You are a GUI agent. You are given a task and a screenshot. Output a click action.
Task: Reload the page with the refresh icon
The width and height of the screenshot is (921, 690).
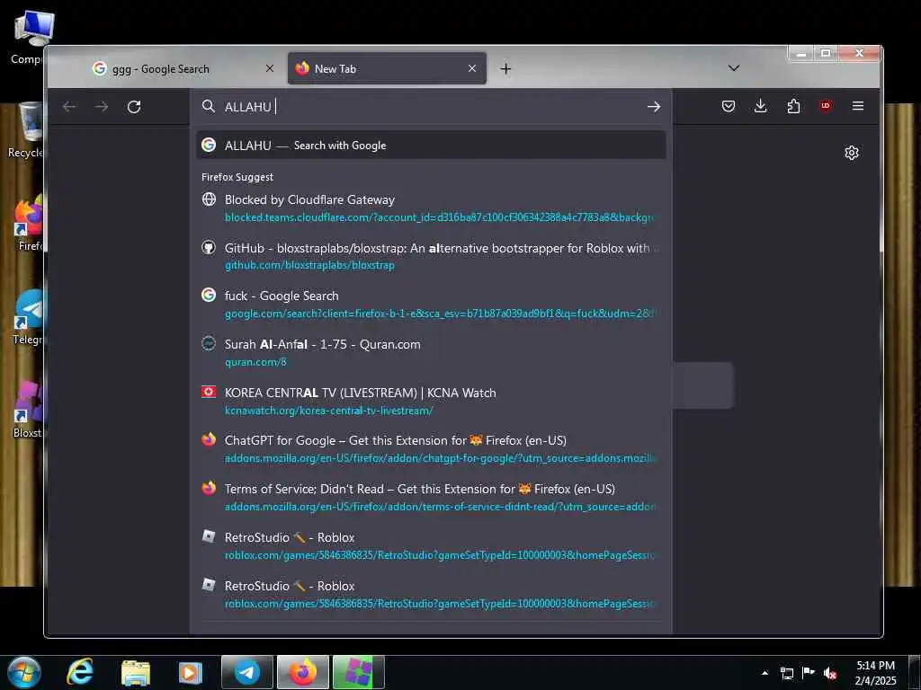134,107
